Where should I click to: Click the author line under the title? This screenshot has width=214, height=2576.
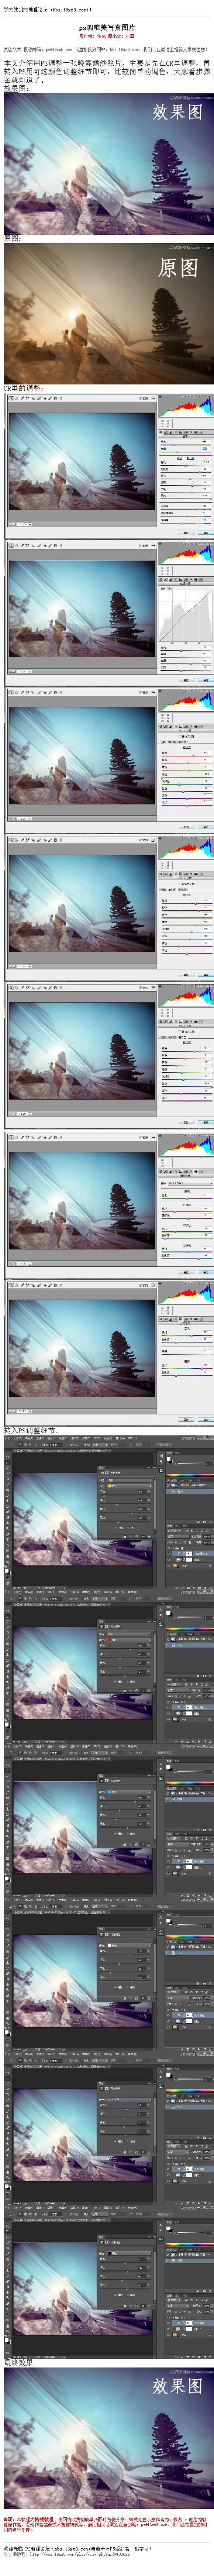point(107,36)
